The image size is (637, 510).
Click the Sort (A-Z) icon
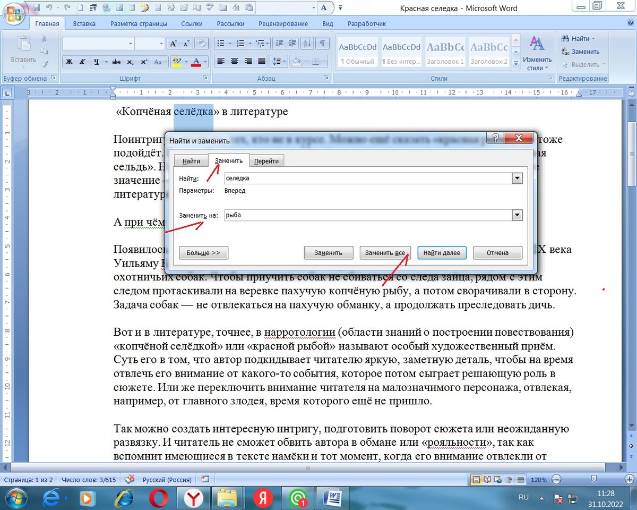308,44
